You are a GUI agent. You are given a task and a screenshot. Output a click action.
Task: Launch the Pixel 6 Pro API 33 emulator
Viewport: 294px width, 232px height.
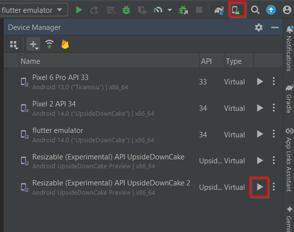tap(260, 81)
